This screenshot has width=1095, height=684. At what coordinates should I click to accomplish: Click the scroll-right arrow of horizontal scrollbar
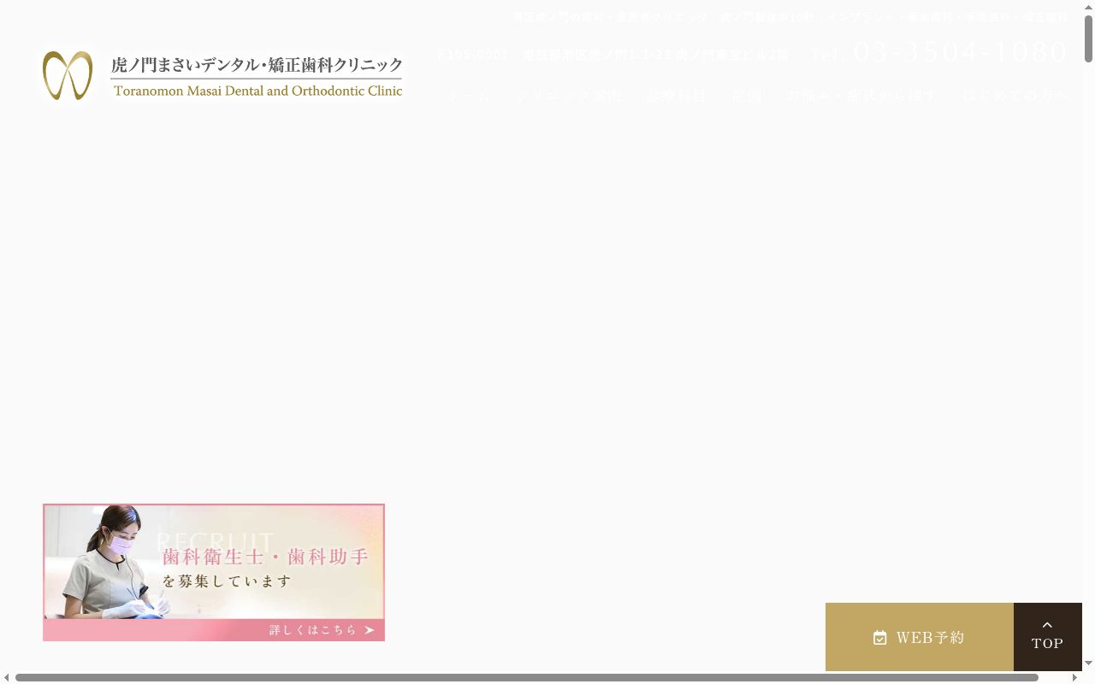(1074, 677)
